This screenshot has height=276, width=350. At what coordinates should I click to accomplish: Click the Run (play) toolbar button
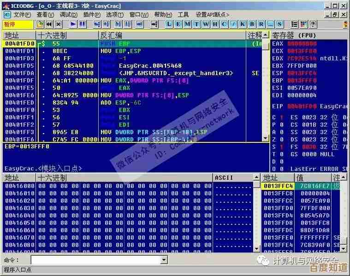tap(73, 24)
